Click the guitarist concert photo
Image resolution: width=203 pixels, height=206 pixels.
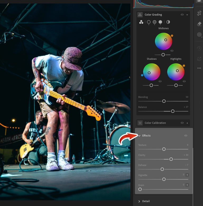[65, 102]
